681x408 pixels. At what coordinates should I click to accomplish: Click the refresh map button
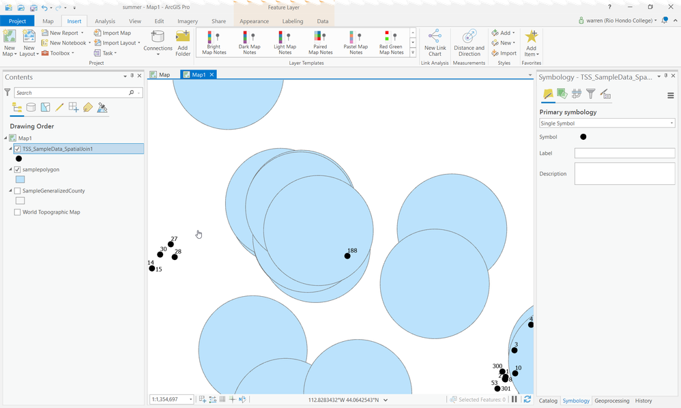(527, 399)
